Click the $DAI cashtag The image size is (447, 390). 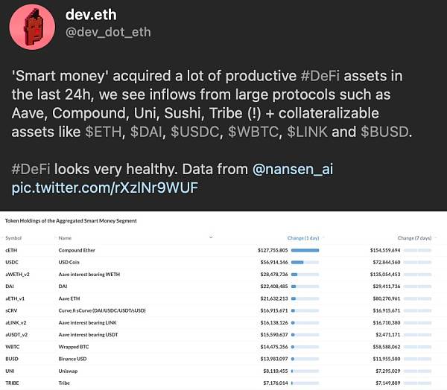[x=146, y=132]
